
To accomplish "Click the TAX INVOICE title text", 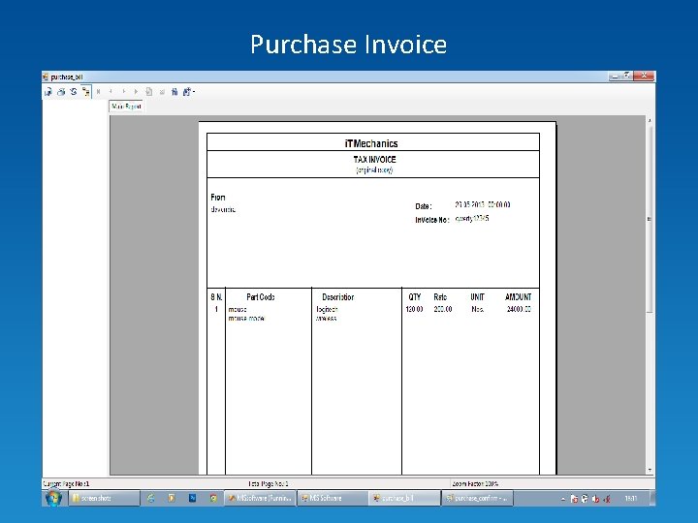I will pyautogui.click(x=374, y=159).
